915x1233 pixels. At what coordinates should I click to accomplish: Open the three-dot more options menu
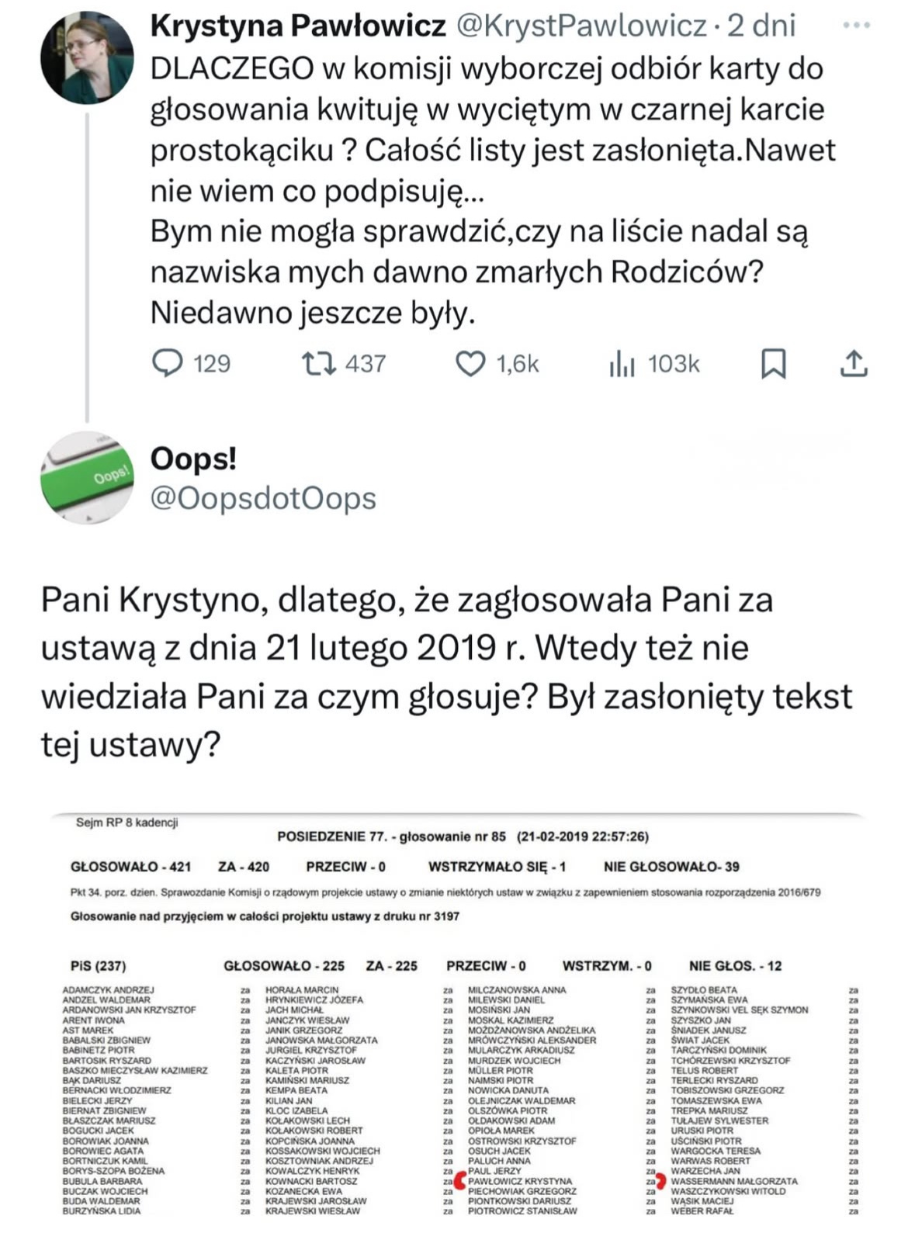click(856, 26)
